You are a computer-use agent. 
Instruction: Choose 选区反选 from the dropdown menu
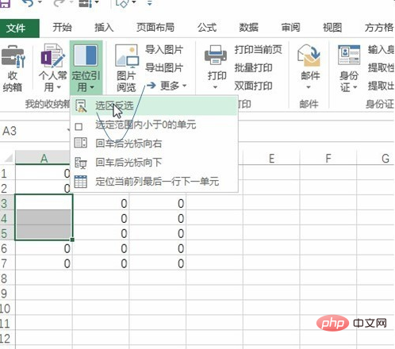155,105
